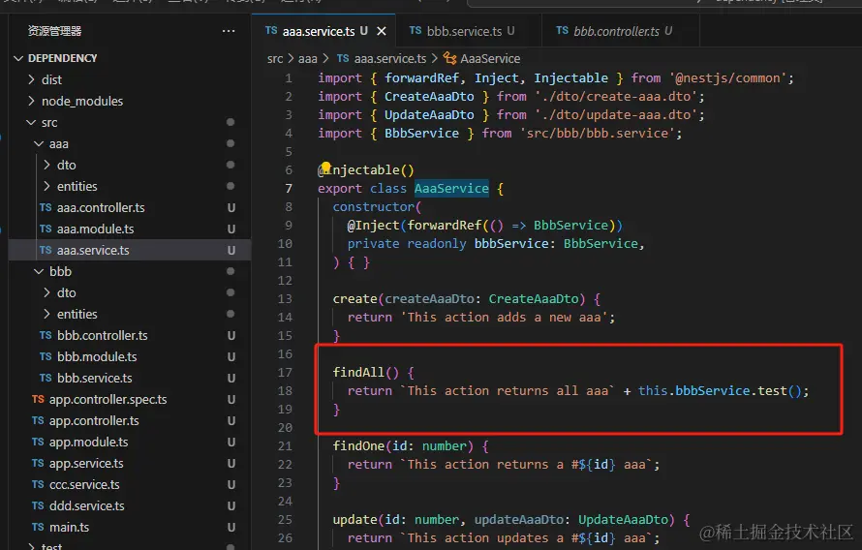Click the 'findOne' method name
The image size is (862, 550).
tap(358, 446)
